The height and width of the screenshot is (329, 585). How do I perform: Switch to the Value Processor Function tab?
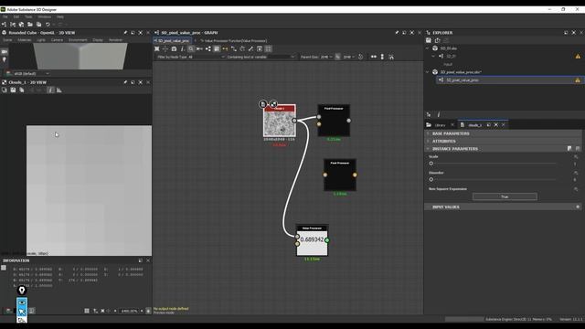[x=233, y=40]
